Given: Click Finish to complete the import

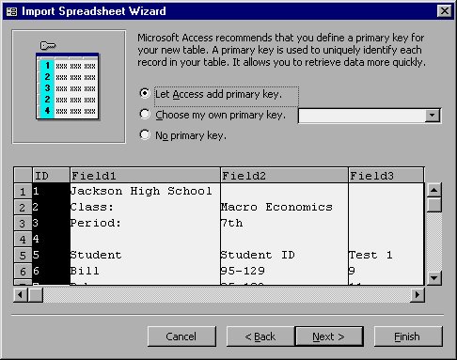Looking at the screenshot, I should (x=408, y=337).
